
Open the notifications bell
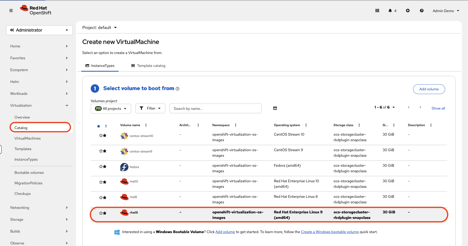pyautogui.click(x=390, y=11)
